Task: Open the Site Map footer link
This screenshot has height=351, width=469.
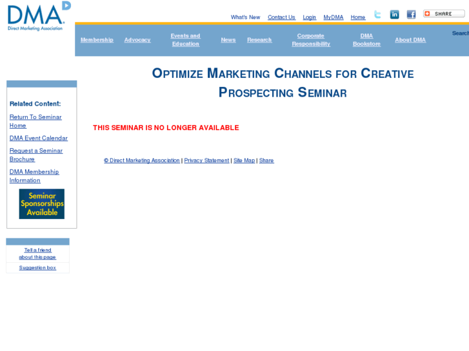Action: tap(244, 160)
